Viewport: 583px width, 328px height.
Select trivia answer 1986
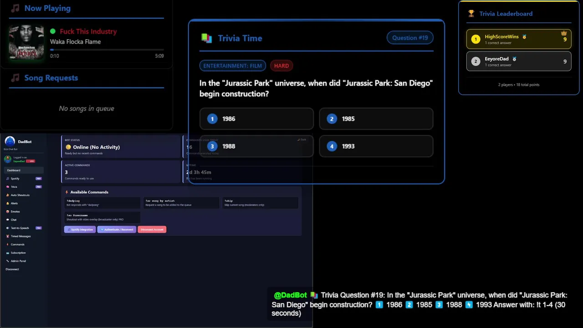[x=256, y=119]
